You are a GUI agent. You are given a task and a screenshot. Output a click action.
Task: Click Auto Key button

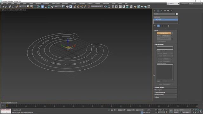point(176,110)
